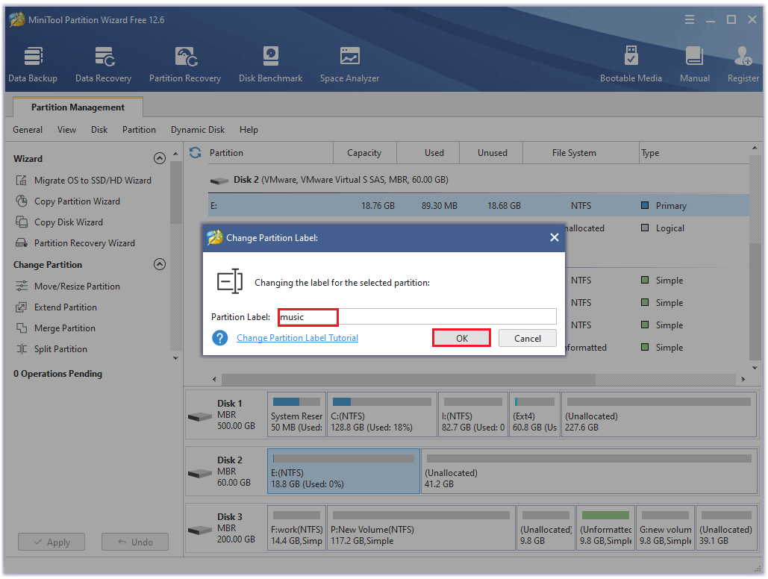Select the Disk 3 drive icon in the disk map
The image size is (768, 579).
click(x=200, y=531)
